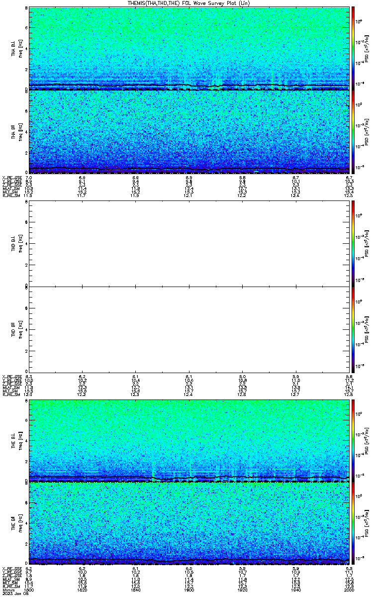This screenshot has width=373, height=597.
Task: Click the THA B⊥ spectrogram panel
Action: (x=189, y=48)
